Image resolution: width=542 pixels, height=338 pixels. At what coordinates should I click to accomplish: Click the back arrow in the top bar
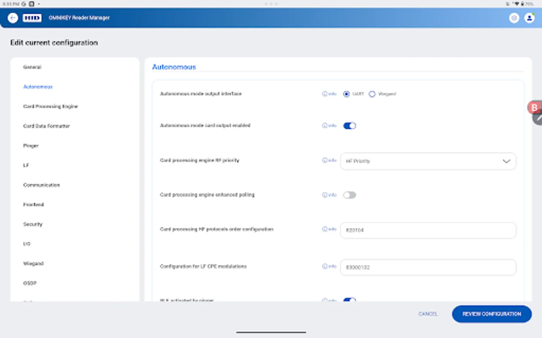click(x=12, y=18)
